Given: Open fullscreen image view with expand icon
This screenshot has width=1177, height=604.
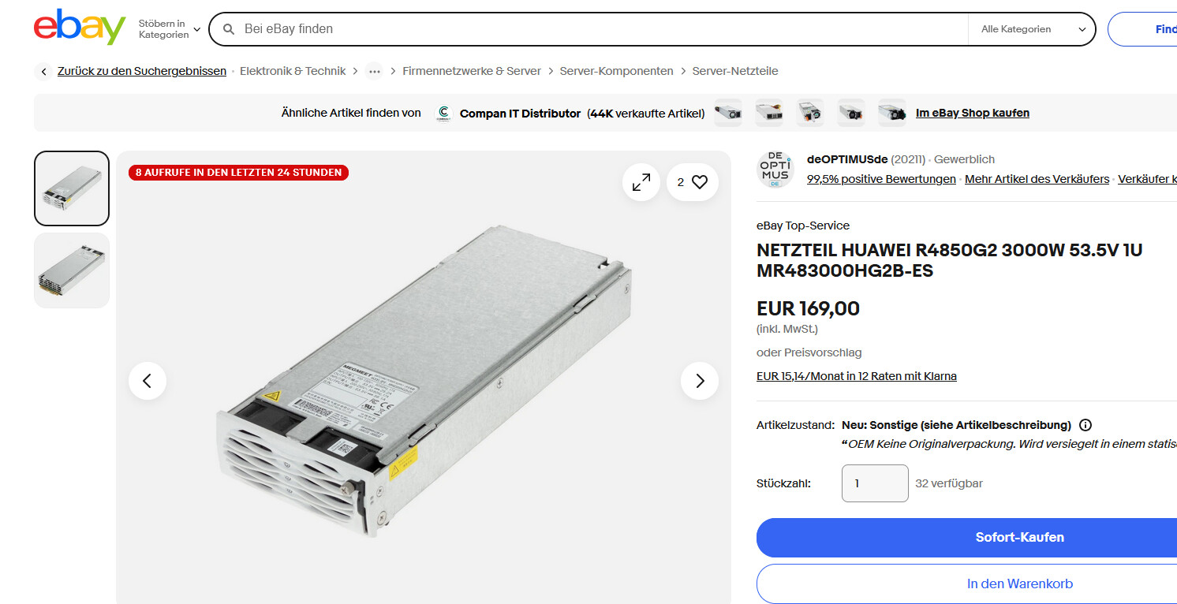Looking at the screenshot, I should 641,182.
